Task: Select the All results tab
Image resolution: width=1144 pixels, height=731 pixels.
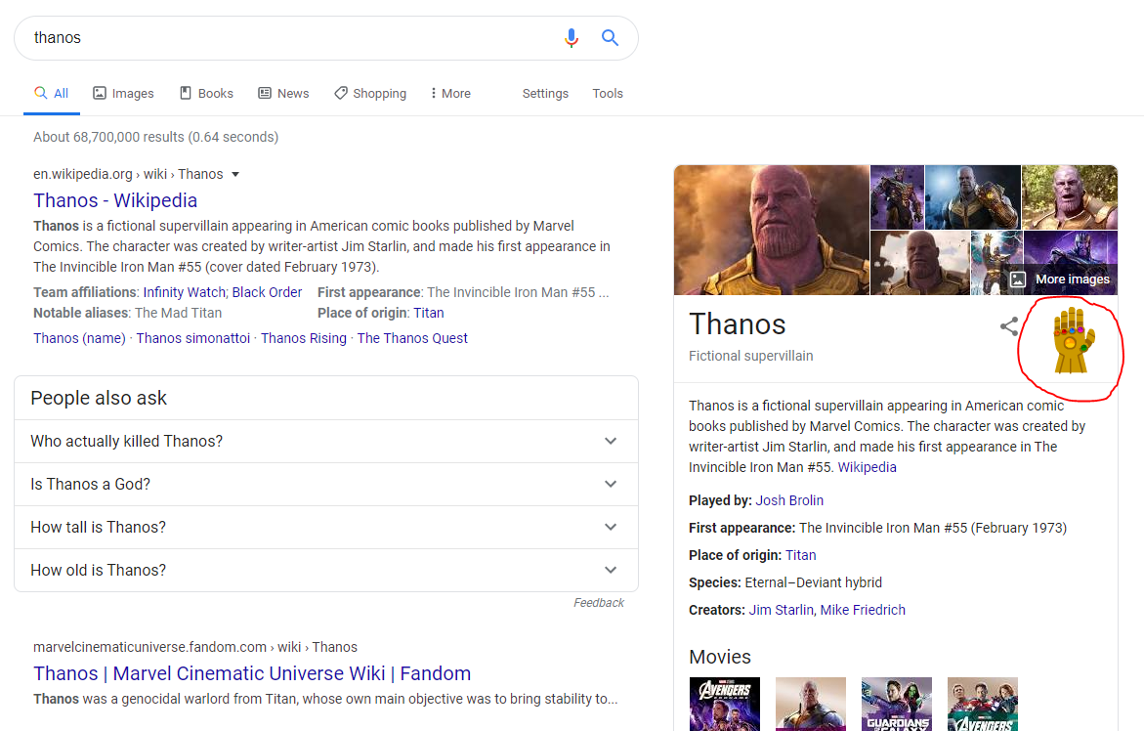Action: (x=51, y=94)
